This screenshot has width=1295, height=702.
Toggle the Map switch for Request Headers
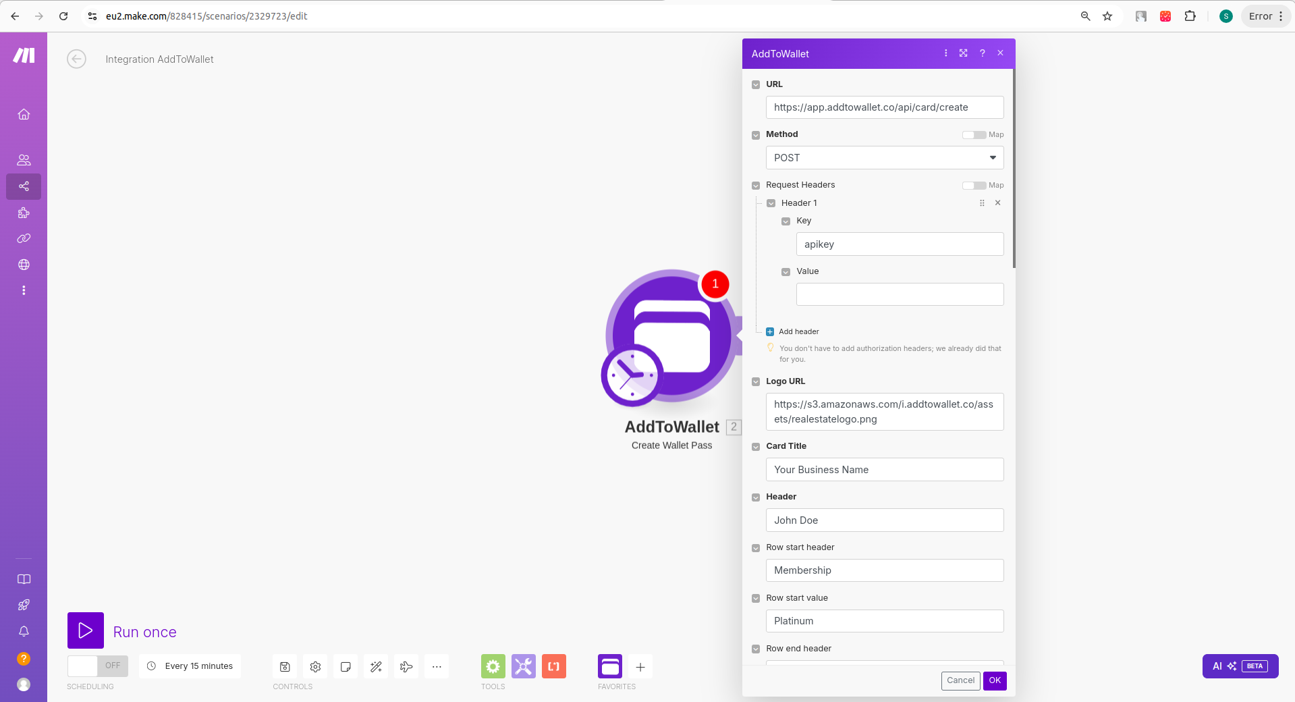click(974, 186)
